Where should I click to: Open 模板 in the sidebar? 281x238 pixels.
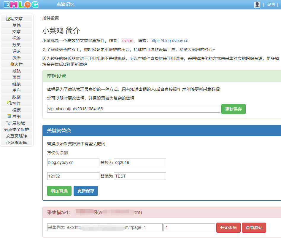(x=17, y=110)
